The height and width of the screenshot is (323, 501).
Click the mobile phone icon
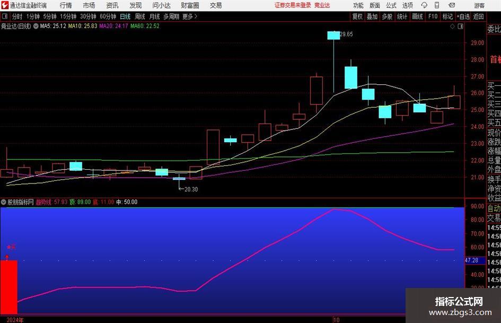[x=437, y=5]
